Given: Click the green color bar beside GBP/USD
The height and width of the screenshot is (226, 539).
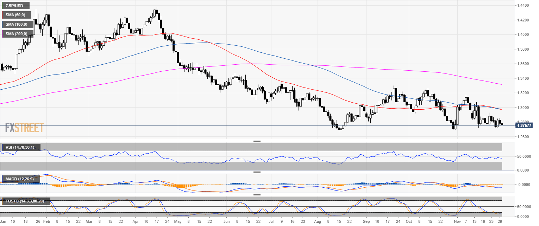Looking at the screenshot, I should pyautogui.click(x=2, y=6).
